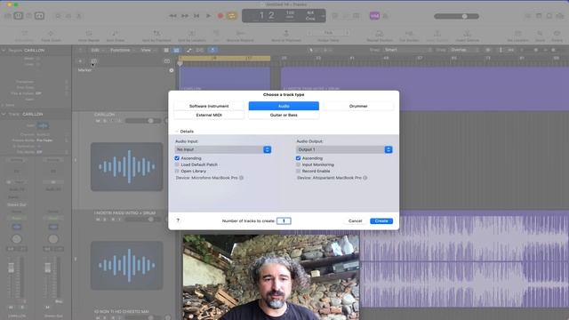Open help with the question mark button
Screen dimensions: 569x320
coord(178,220)
